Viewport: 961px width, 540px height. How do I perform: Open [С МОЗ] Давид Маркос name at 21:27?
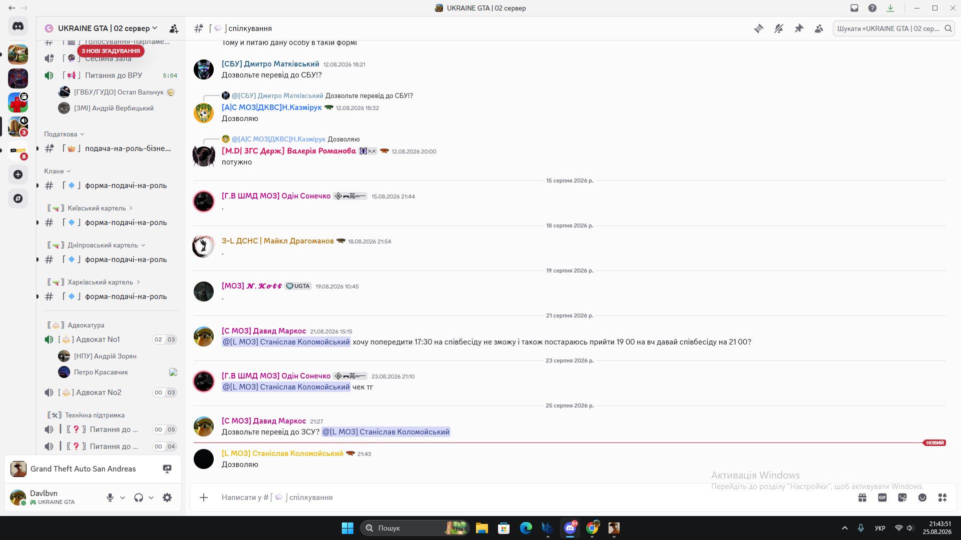(264, 421)
